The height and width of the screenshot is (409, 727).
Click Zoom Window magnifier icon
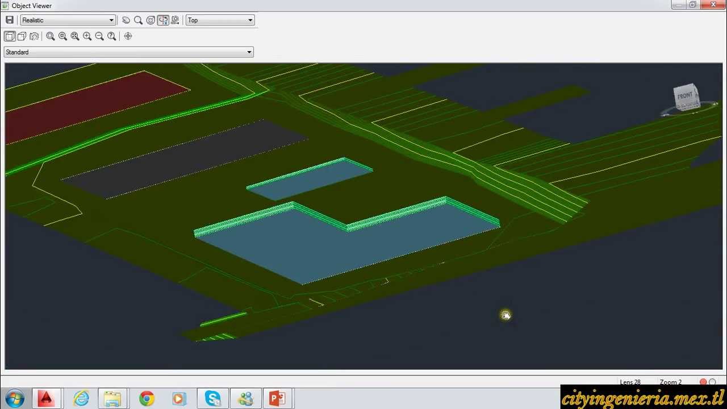51,36
